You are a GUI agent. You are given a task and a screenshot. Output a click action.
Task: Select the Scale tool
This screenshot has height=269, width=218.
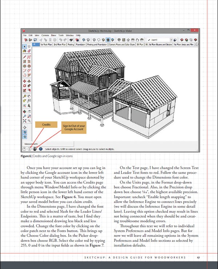click(x=25, y=90)
